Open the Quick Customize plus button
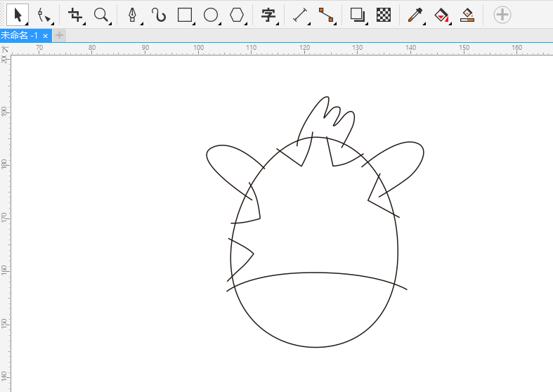This screenshot has height=392, width=553. (502, 15)
